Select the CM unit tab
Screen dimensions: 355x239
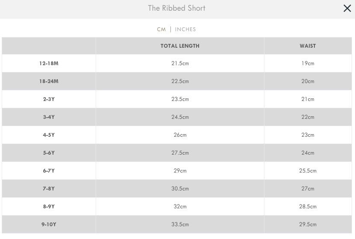pyautogui.click(x=161, y=29)
